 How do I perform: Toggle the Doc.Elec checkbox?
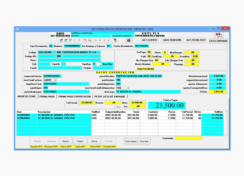(x=101, y=64)
